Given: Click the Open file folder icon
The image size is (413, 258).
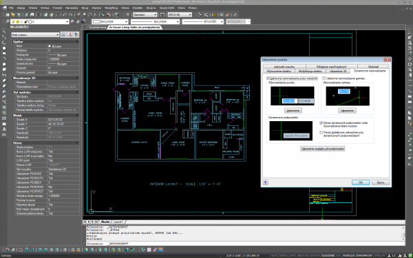Looking at the screenshot, I should (12, 14).
